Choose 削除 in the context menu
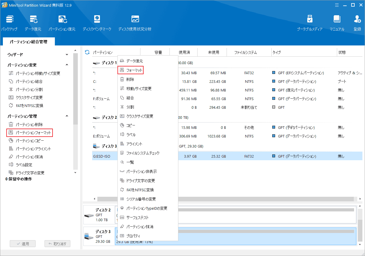The height and width of the screenshot is (256, 365). click(148, 79)
